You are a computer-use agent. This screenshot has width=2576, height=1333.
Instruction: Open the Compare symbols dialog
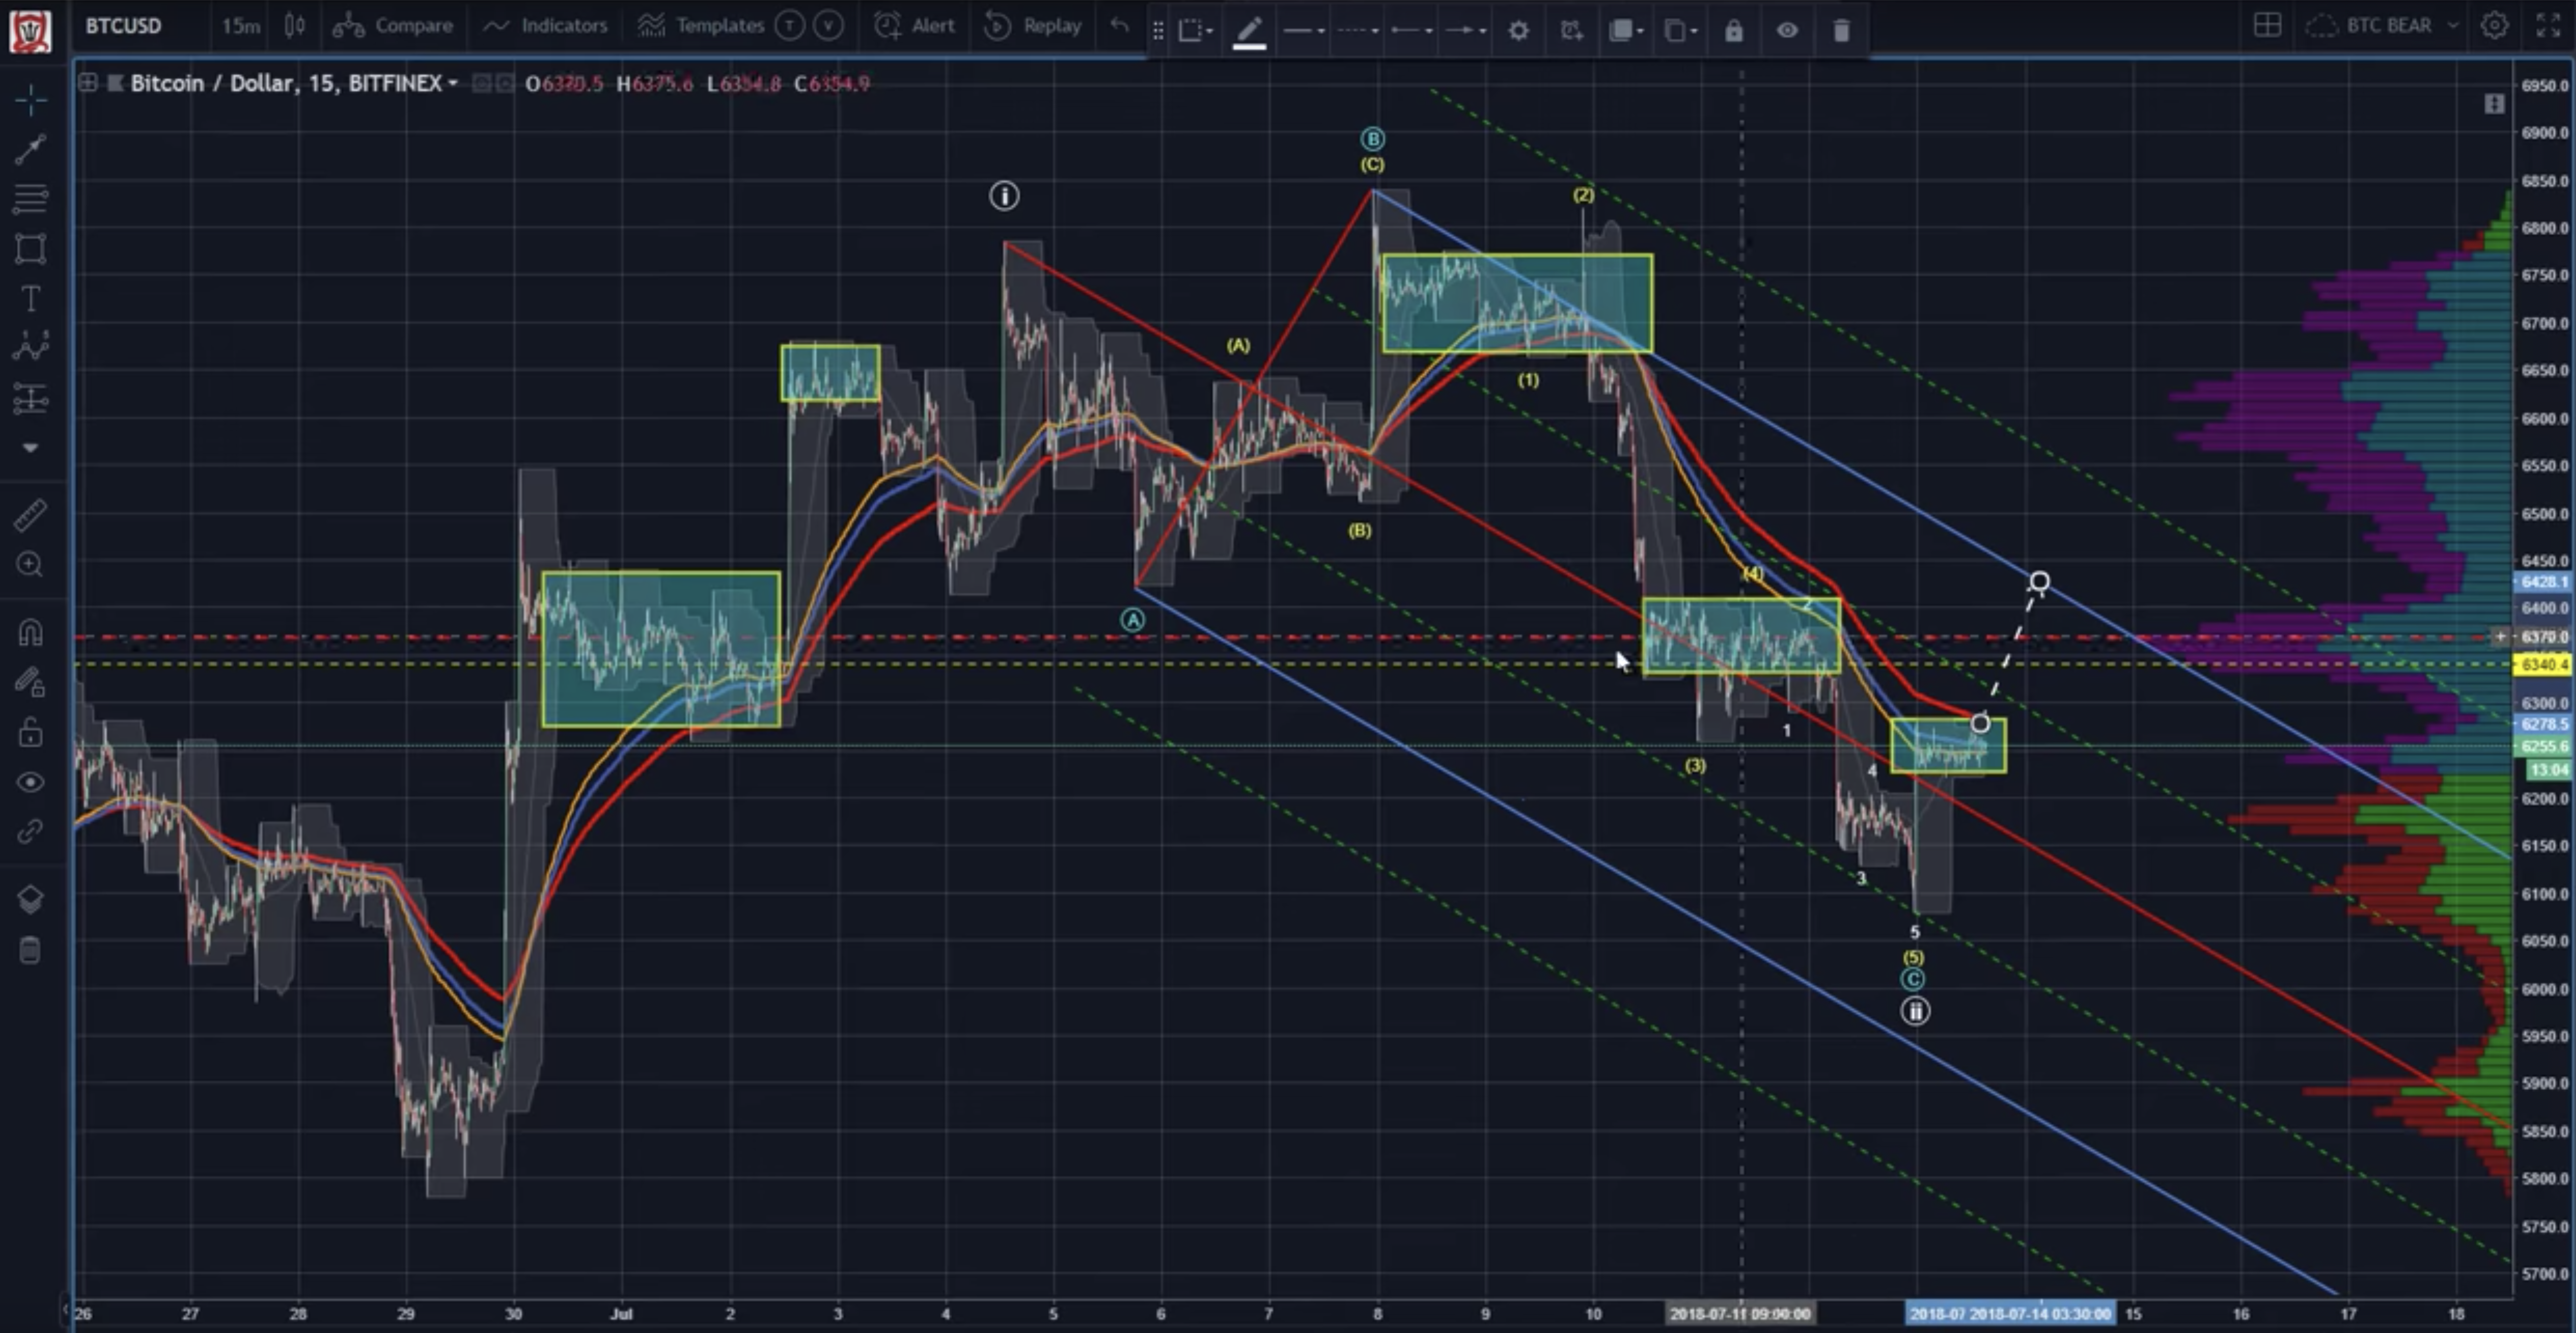pos(392,26)
